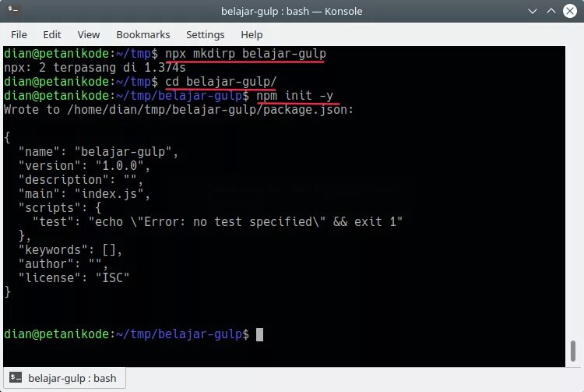The height and width of the screenshot is (392, 584).
Task: Open the Edit menu
Action: 51,34
